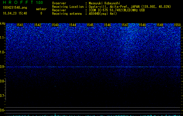Select the filename 1004231540.png
Viewport: 183px width, 116px height.
[x=15, y=8]
